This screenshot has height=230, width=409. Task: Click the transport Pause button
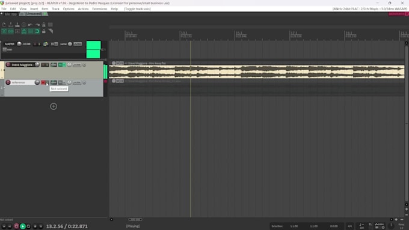click(41, 226)
